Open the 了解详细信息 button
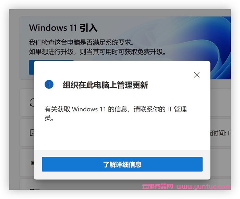 coord(122,164)
